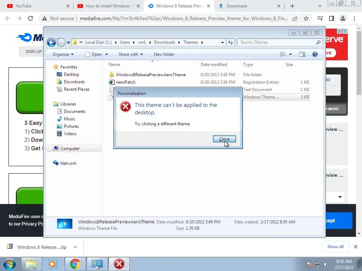Open Videos library
The height and width of the screenshot is (271, 362).
[70, 134]
